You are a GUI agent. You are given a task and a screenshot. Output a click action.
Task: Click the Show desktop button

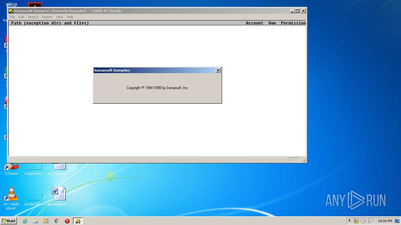coord(397,221)
